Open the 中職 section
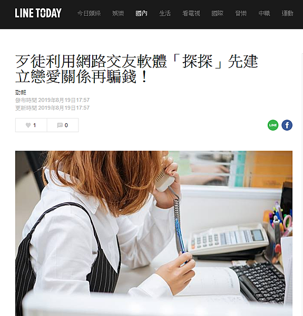Image resolution: width=303 pixels, height=316 pixels. click(x=264, y=14)
